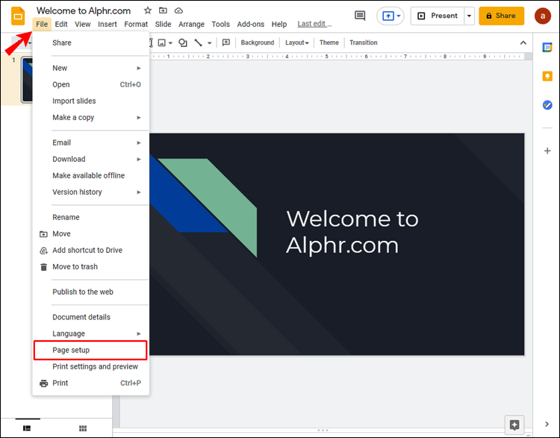Open the Help menu

pos(279,25)
